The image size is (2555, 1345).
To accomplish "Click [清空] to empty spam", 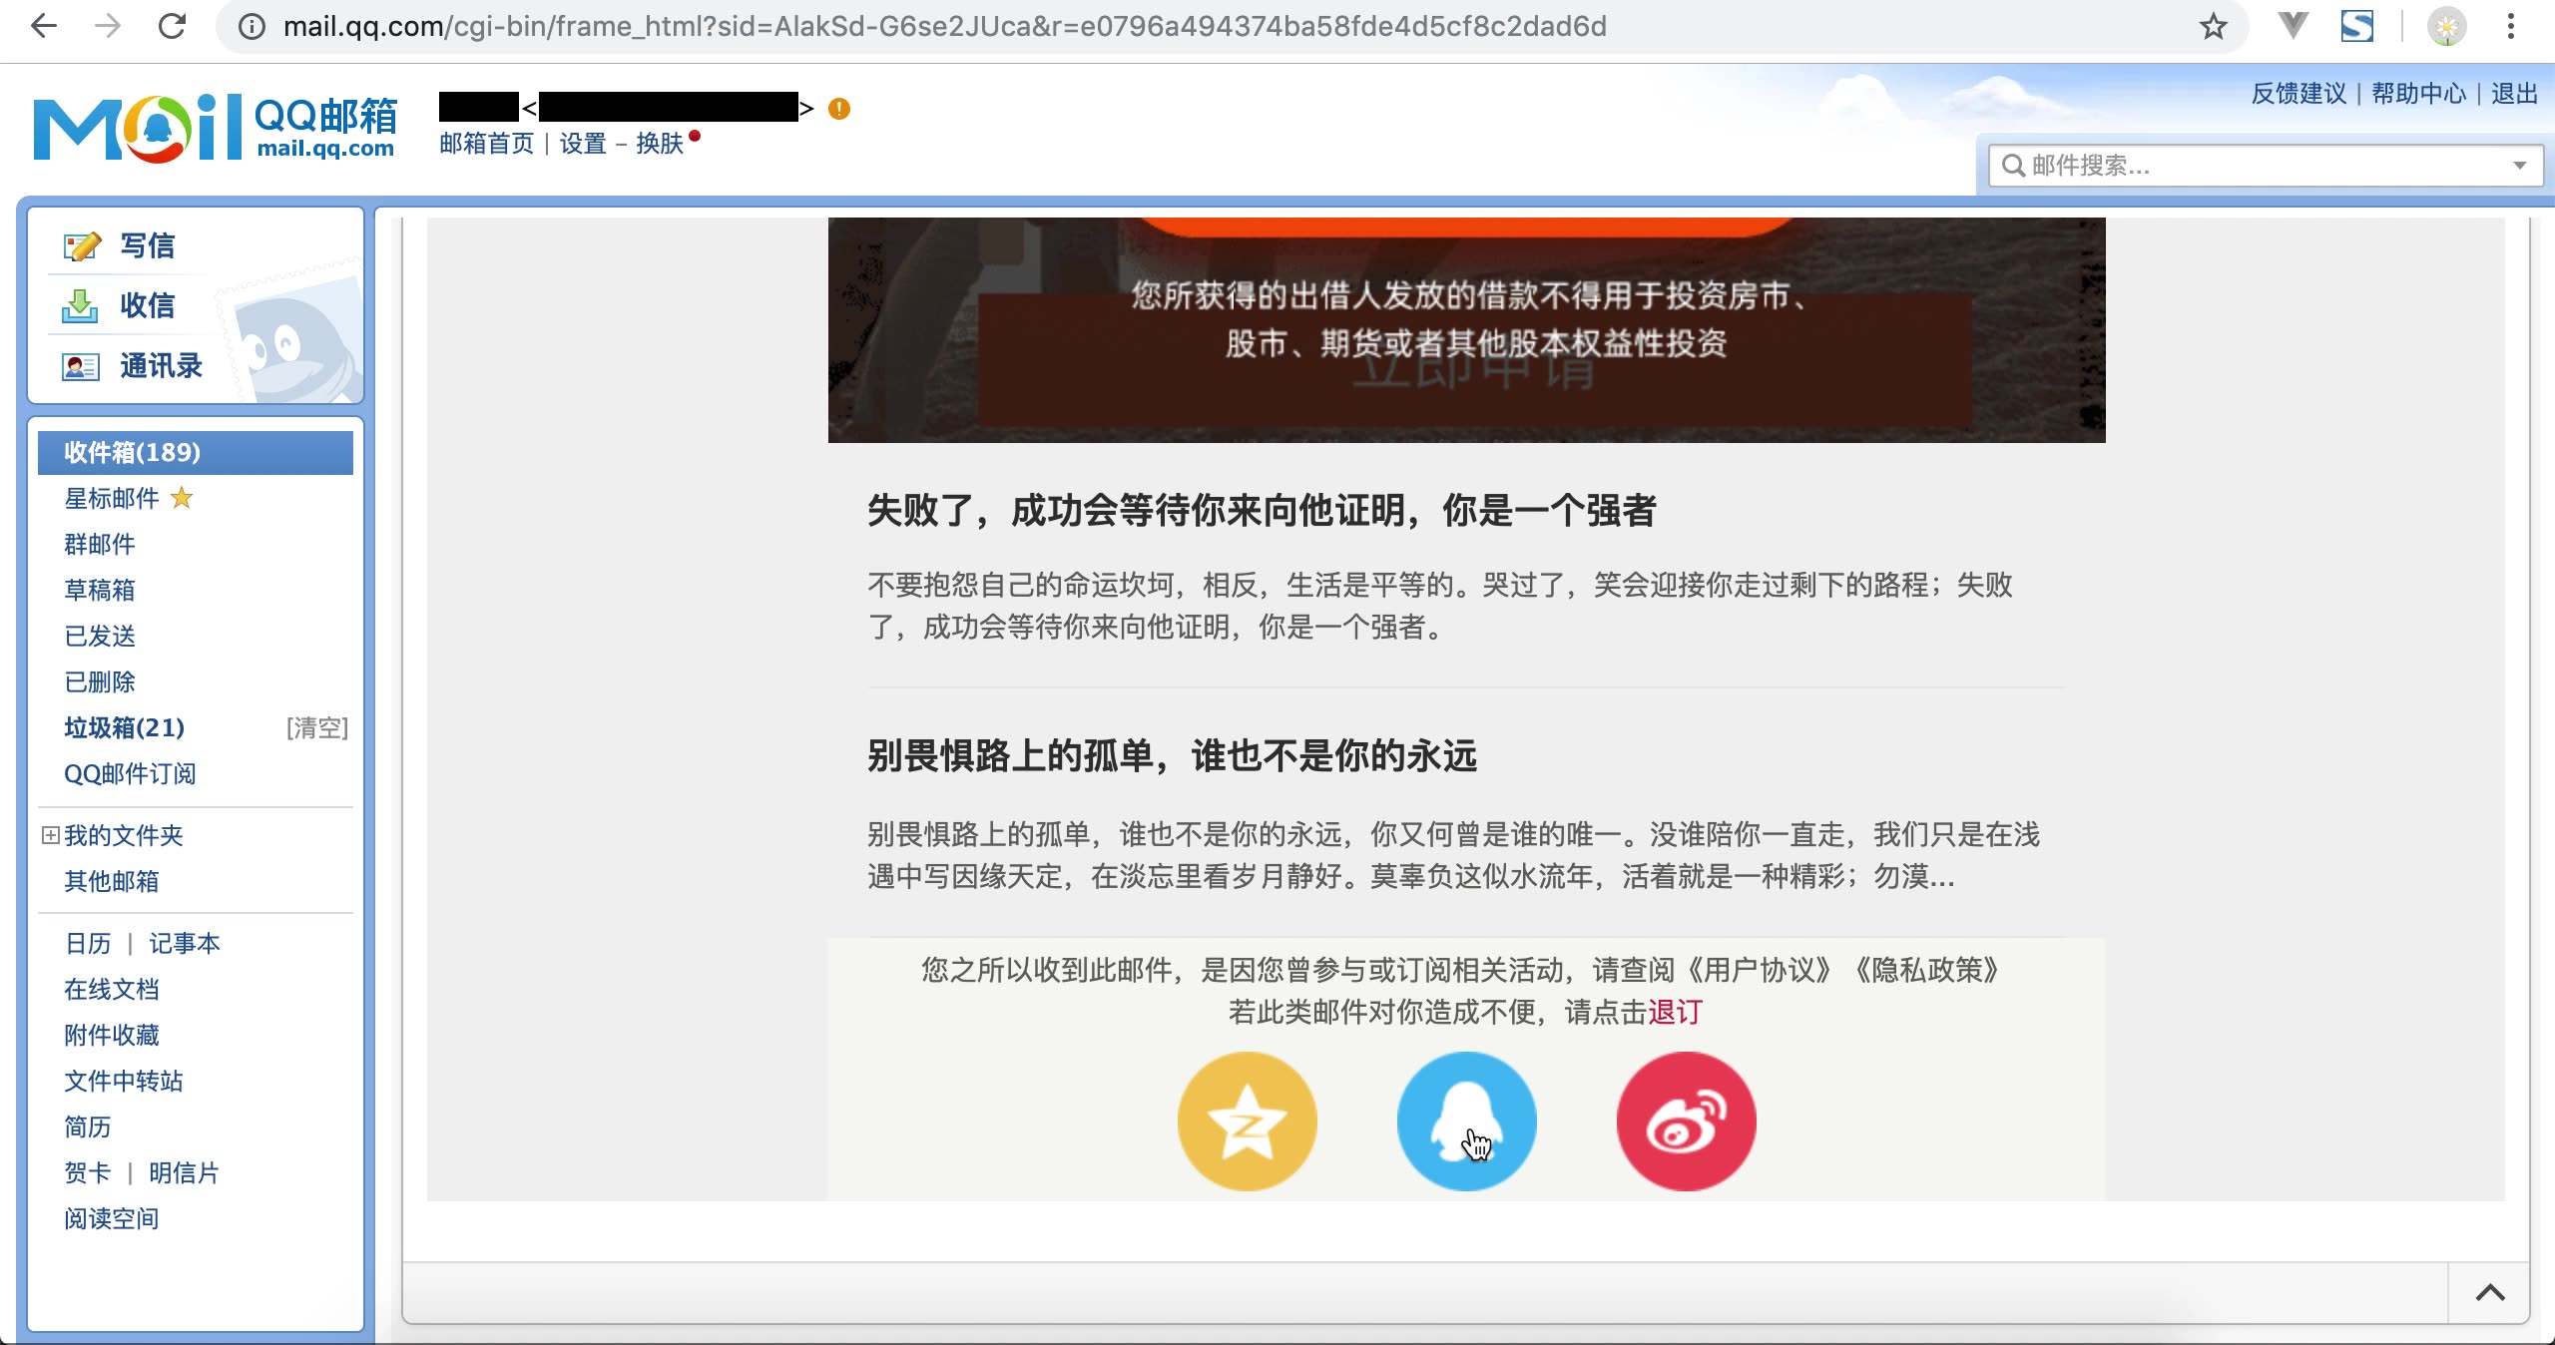I will (x=317, y=727).
